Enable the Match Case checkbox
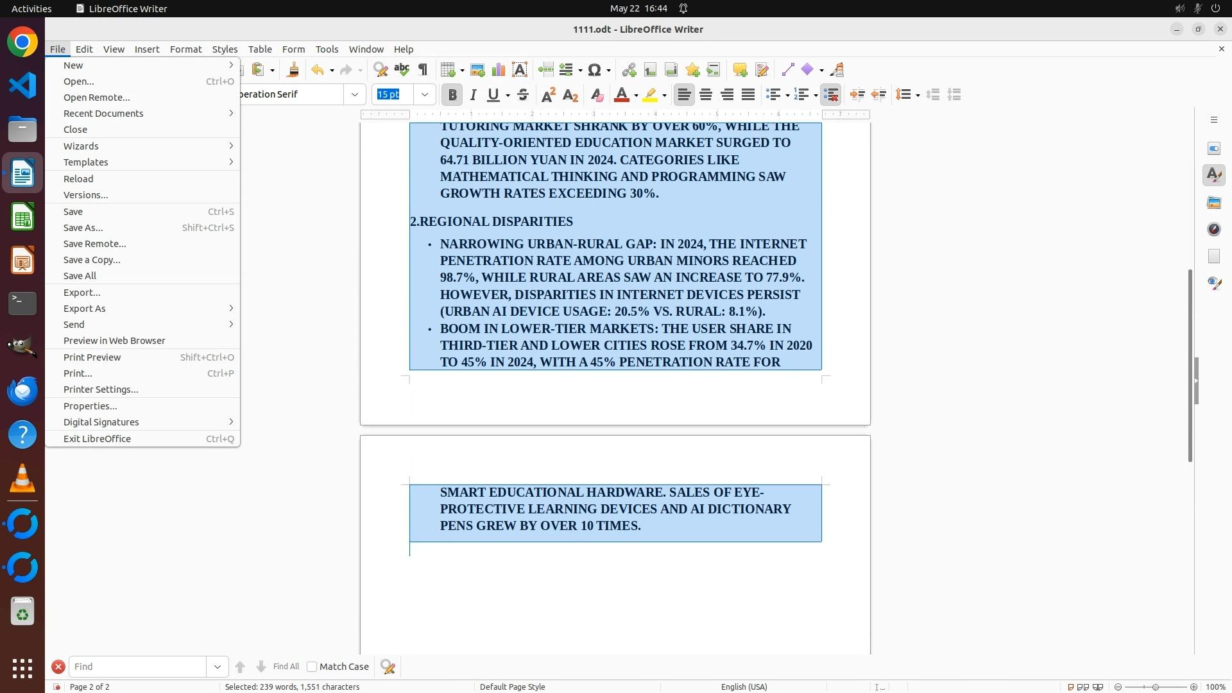1232x693 pixels. (312, 667)
